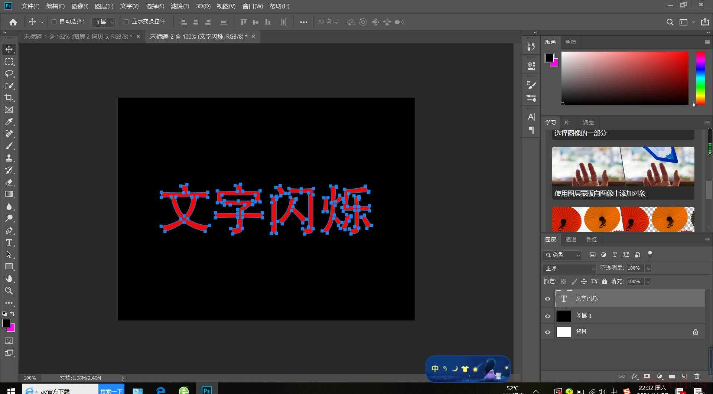Hide the 图层 1 layer
This screenshot has height=394, width=713.
pos(547,316)
